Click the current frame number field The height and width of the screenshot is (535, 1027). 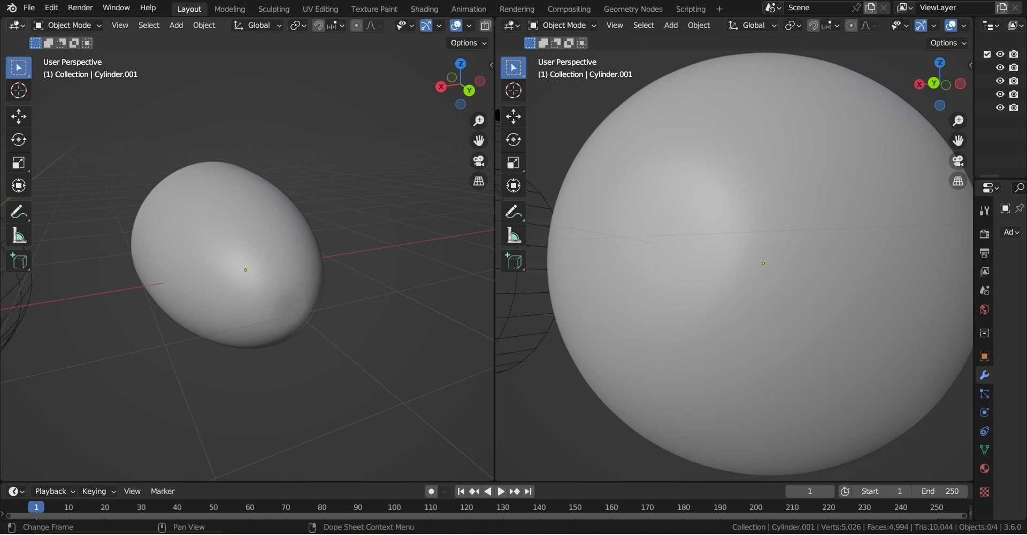point(810,491)
